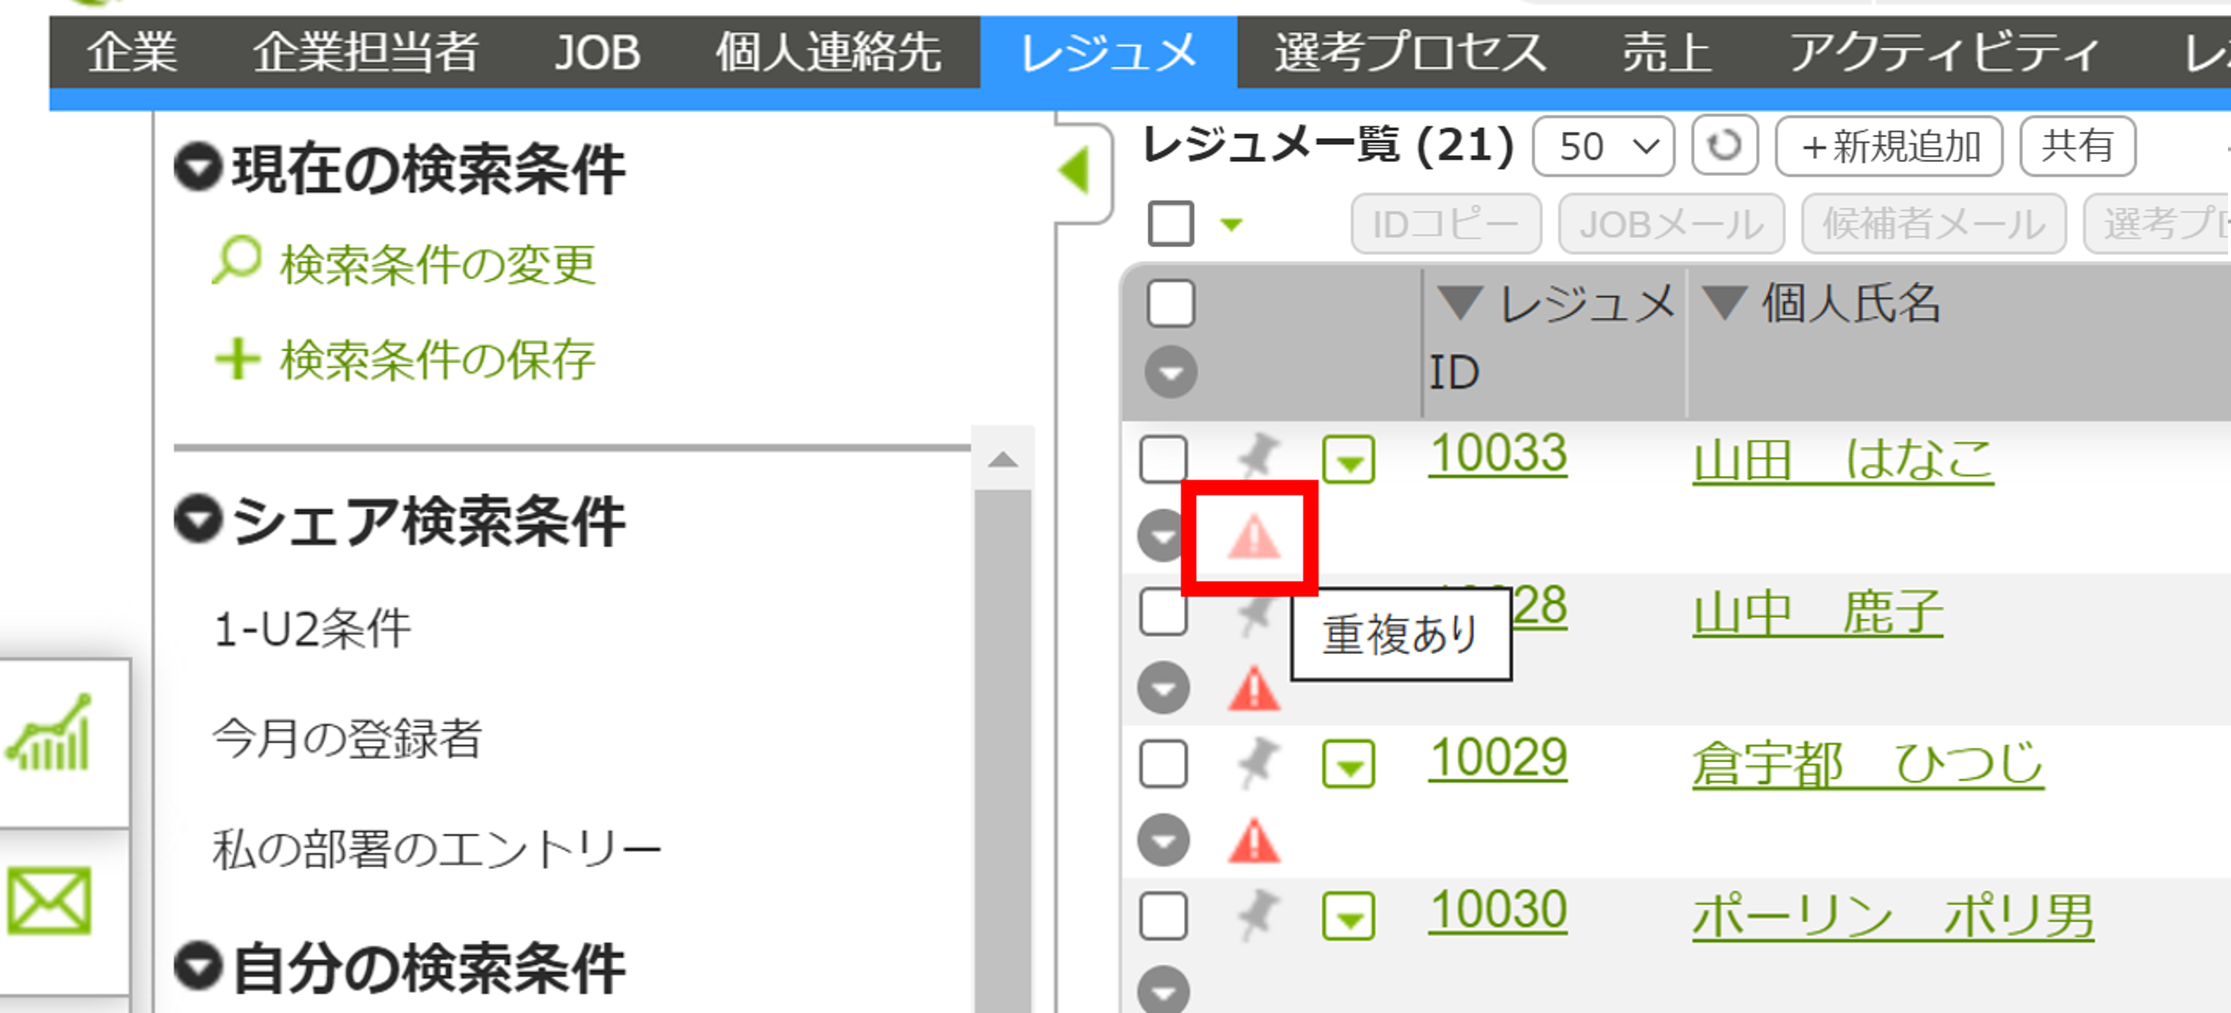This screenshot has height=1013, width=2231.
Task: Open green action dropdown for resume 10033
Action: click(1348, 459)
